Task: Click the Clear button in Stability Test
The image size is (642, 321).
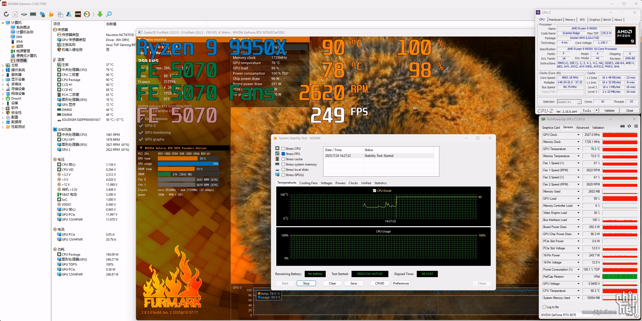Action: coord(333,283)
